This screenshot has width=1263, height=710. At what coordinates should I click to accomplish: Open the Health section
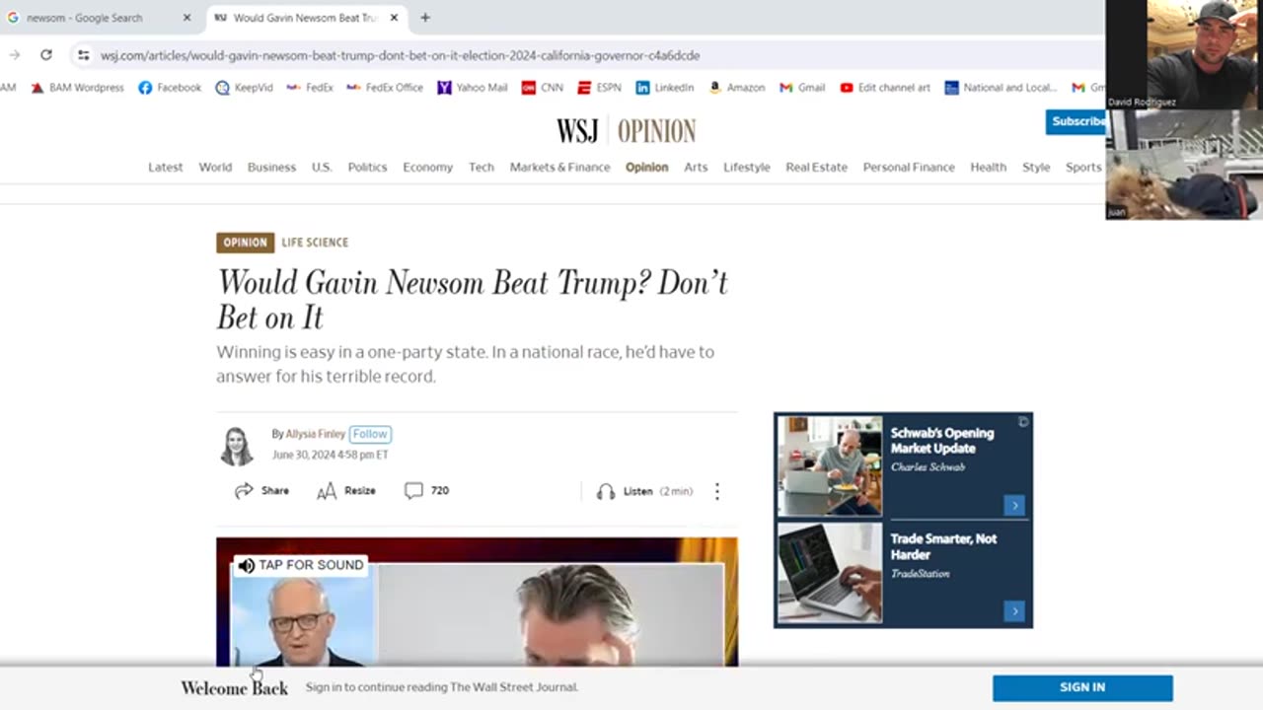click(x=988, y=167)
